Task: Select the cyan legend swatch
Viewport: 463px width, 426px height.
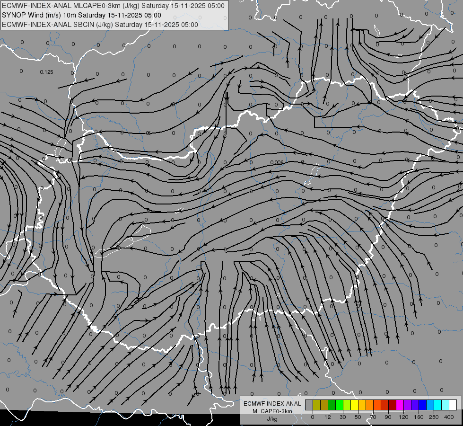Action: click(437, 405)
